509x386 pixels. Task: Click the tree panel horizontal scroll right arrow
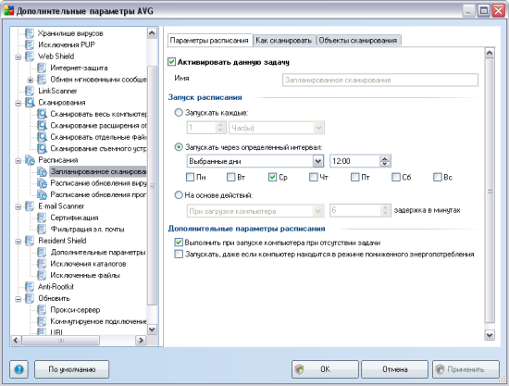[141, 341]
